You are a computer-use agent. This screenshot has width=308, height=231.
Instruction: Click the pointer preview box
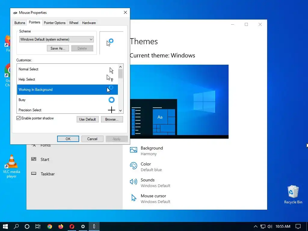pyautogui.click(x=111, y=43)
